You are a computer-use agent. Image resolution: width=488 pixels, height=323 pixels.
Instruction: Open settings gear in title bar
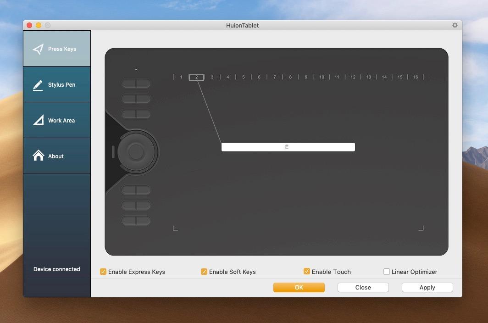[x=455, y=25]
